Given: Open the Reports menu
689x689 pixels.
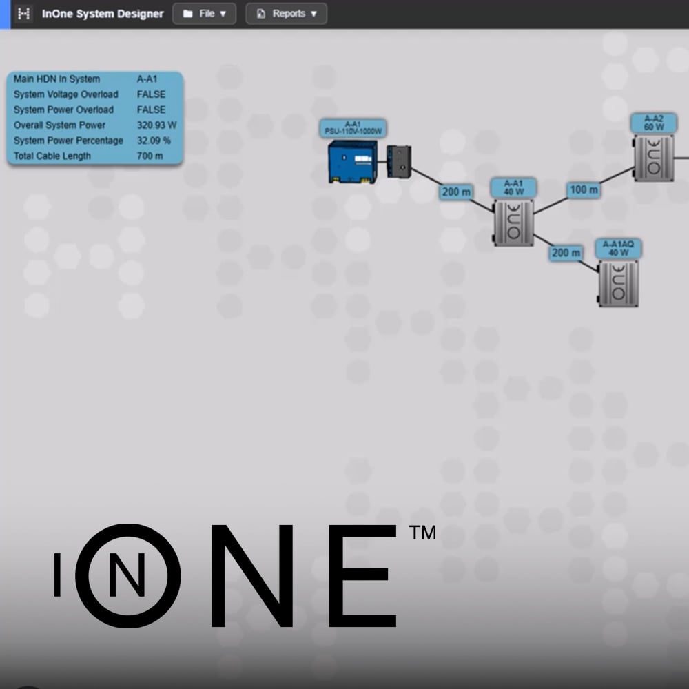Looking at the screenshot, I should (x=286, y=13).
